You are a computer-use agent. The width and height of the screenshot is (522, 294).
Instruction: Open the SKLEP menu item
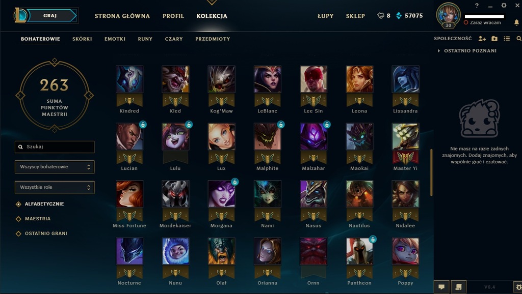355,16
